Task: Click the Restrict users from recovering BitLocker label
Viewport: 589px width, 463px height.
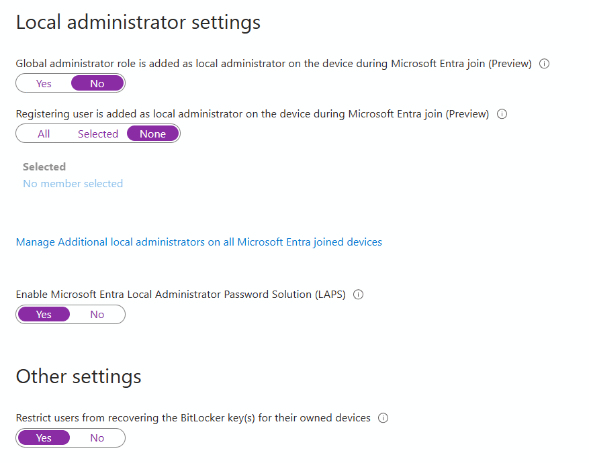Action: pyautogui.click(x=193, y=418)
